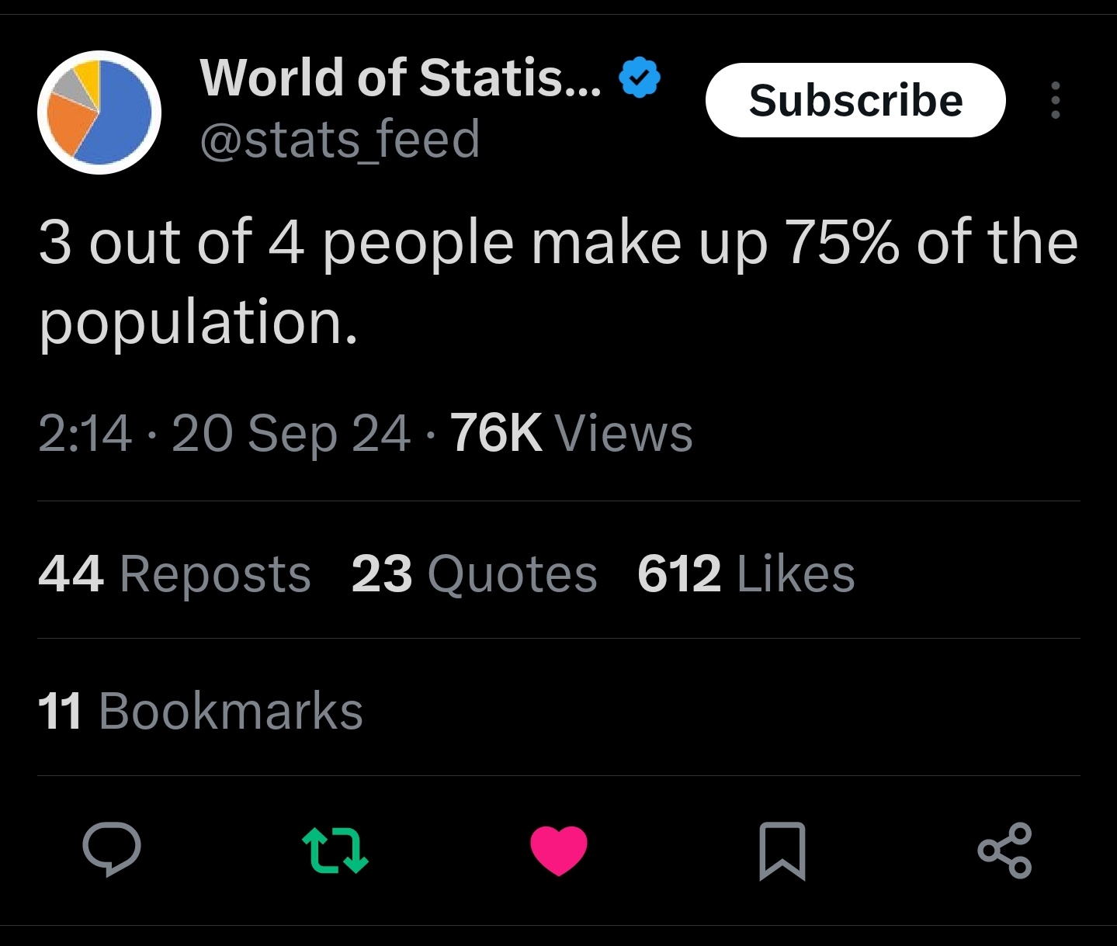Click the word 'population.' in the post
The image size is (1117, 946).
point(199,321)
